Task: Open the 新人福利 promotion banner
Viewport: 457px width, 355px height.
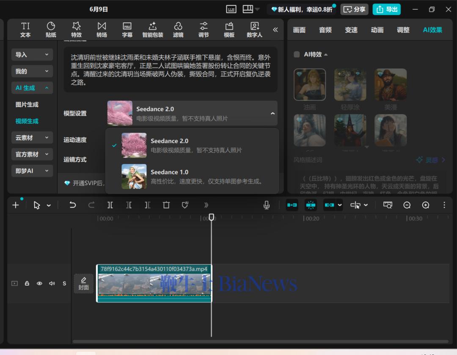Action: pyautogui.click(x=302, y=9)
